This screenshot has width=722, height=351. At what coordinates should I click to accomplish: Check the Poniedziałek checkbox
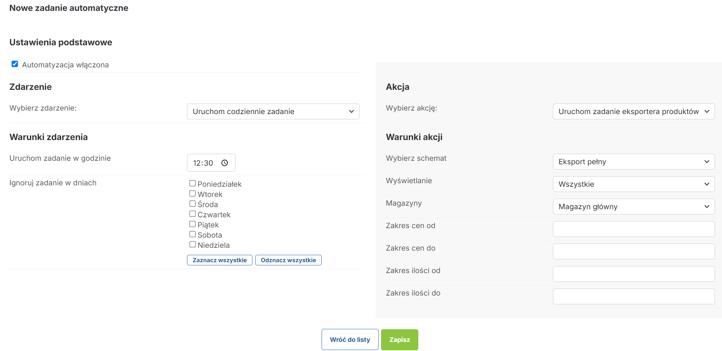[x=192, y=183]
